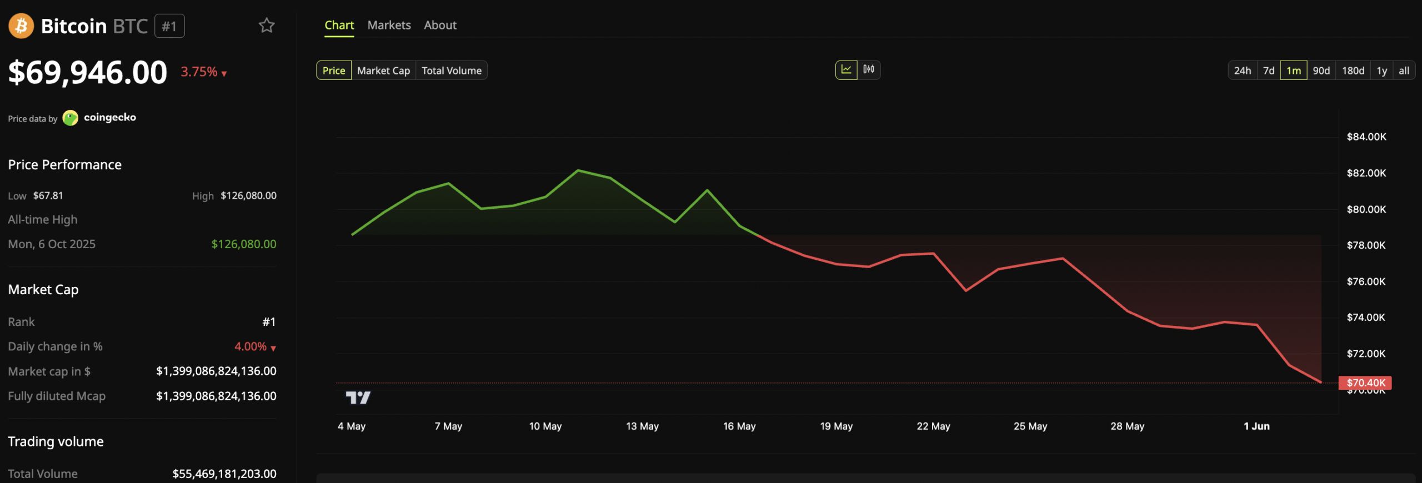Click the $78.00K price axis label
The height and width of the screenshot is (483, 1422).
[x=1366, y=245]
